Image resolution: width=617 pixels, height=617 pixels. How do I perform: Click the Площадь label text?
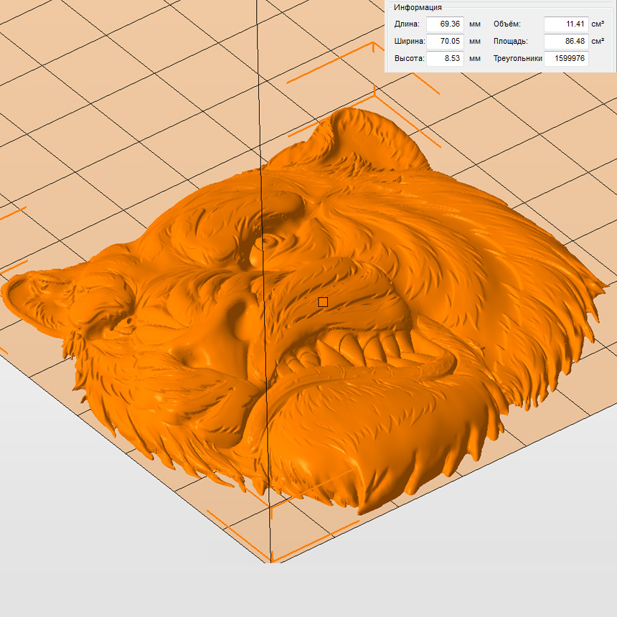tap(510, 42)
